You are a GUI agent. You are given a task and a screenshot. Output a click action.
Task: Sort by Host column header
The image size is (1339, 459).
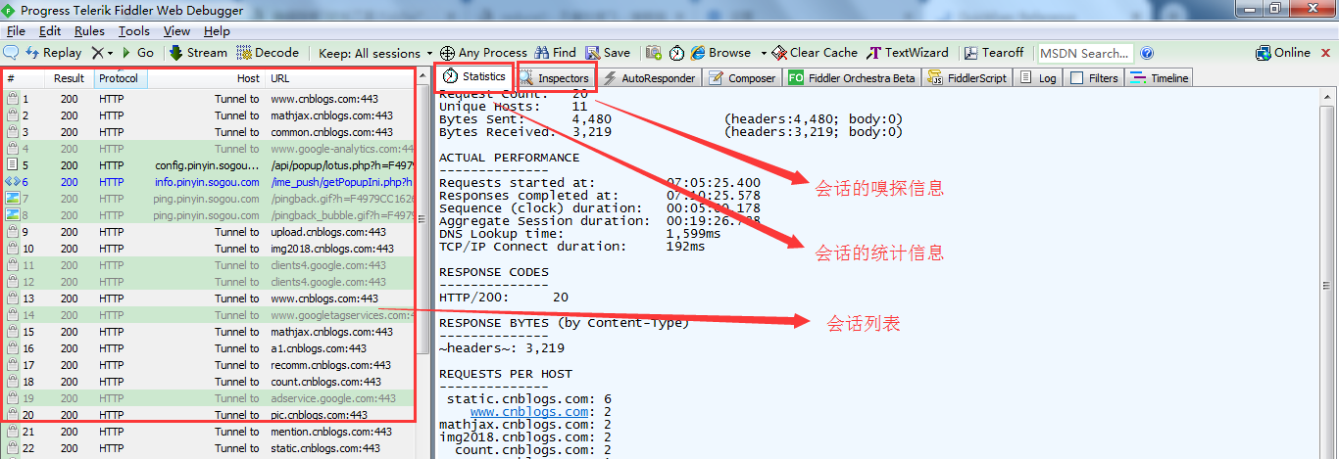(206, 78)
